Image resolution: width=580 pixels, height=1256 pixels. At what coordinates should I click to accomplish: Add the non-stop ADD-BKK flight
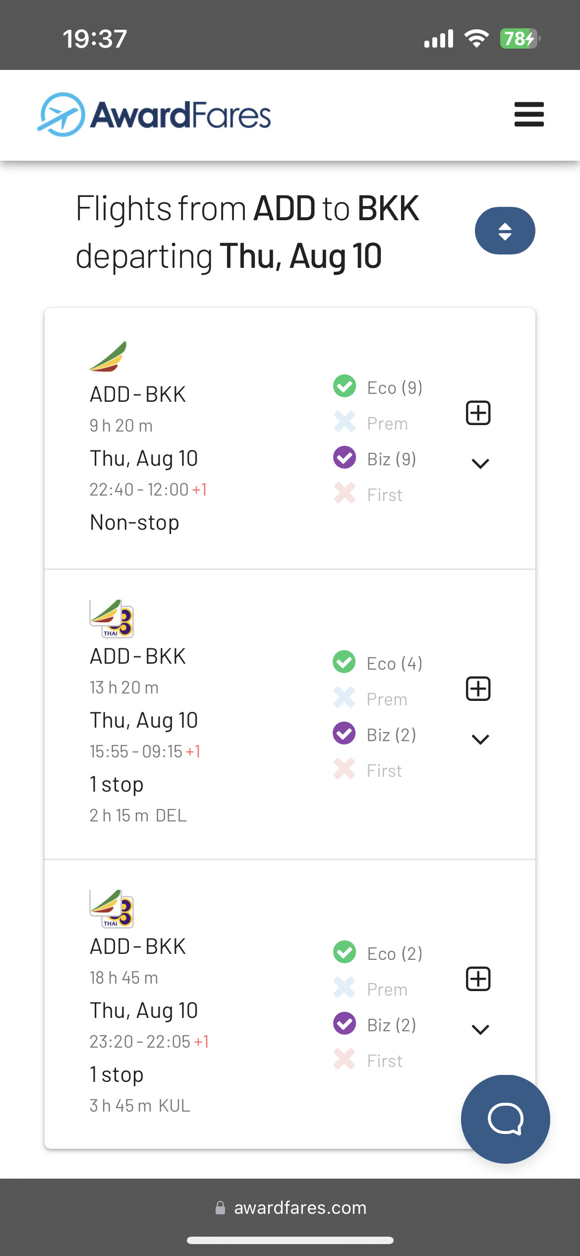pyautogui.click(x=478, y=413)
